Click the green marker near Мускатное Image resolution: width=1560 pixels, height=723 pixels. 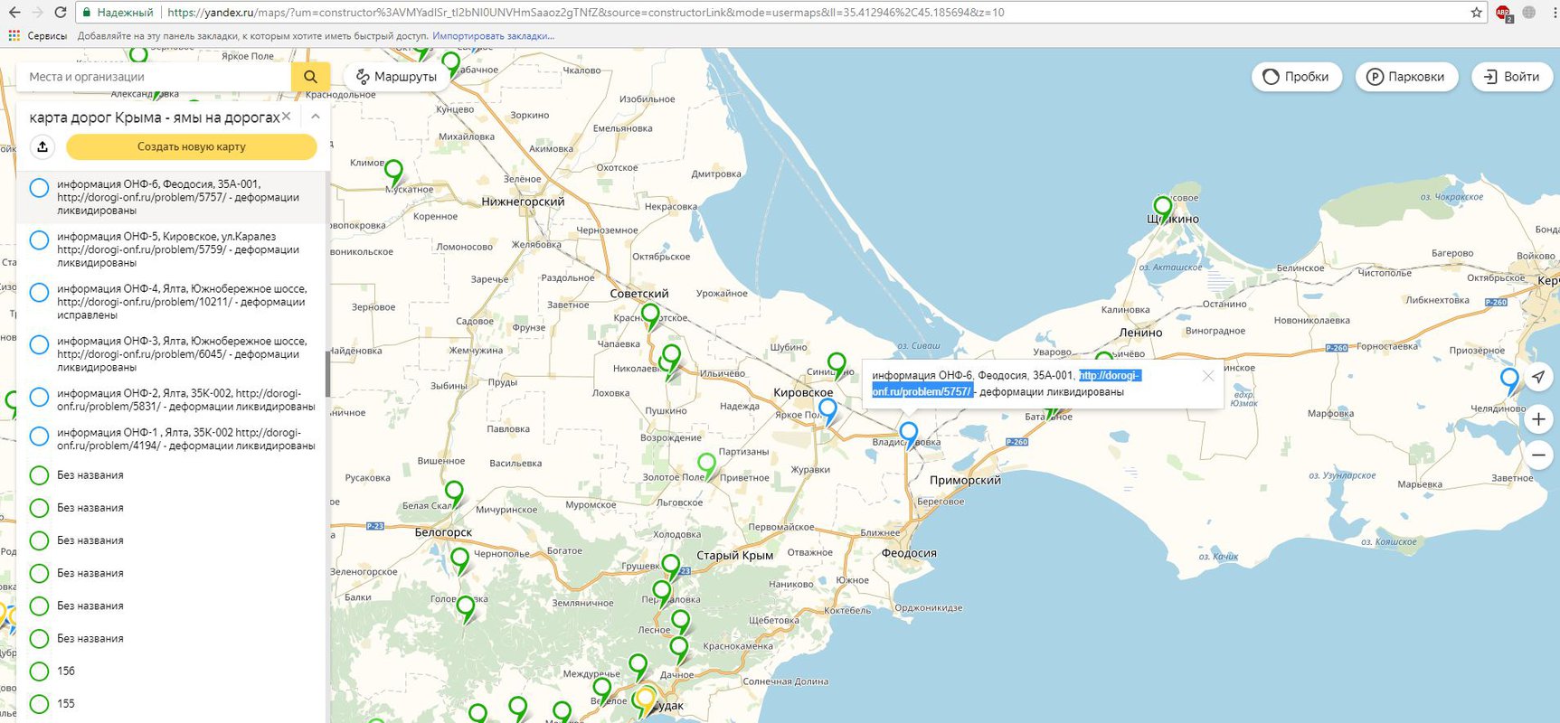tap(393, 172)
